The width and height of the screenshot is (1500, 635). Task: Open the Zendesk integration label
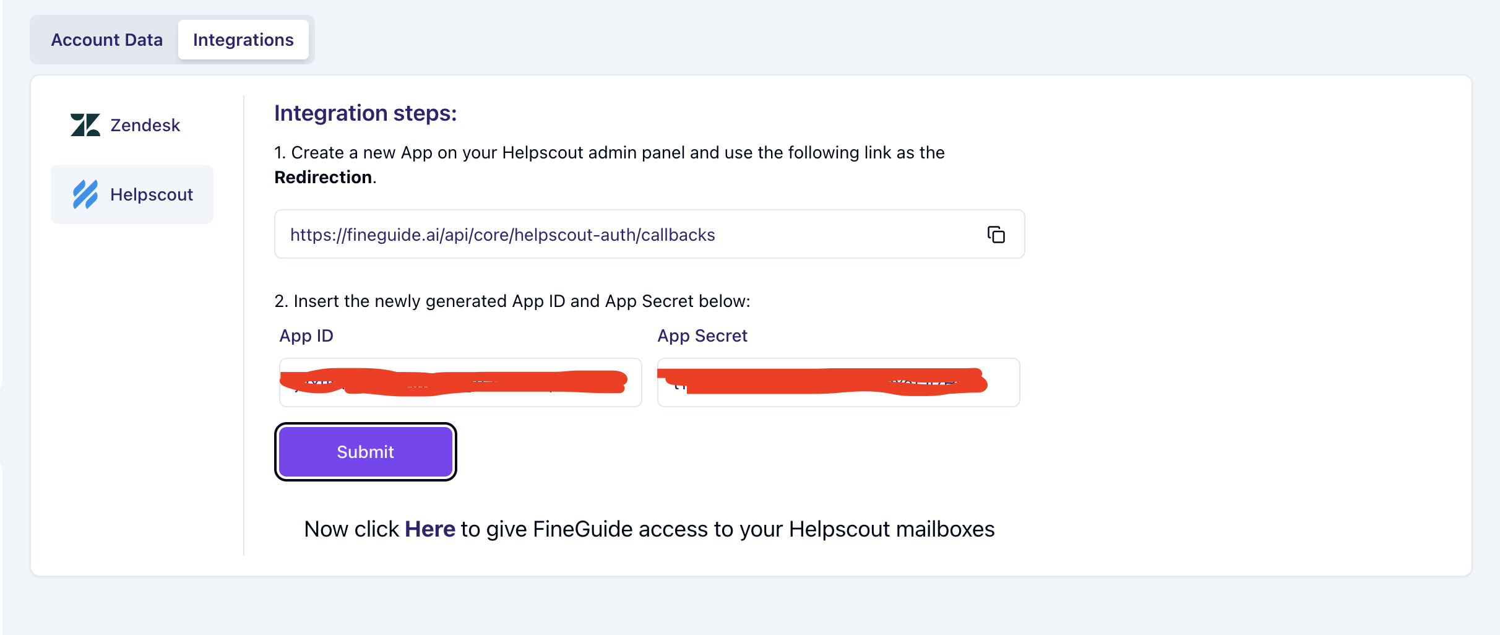coord(145,126)
